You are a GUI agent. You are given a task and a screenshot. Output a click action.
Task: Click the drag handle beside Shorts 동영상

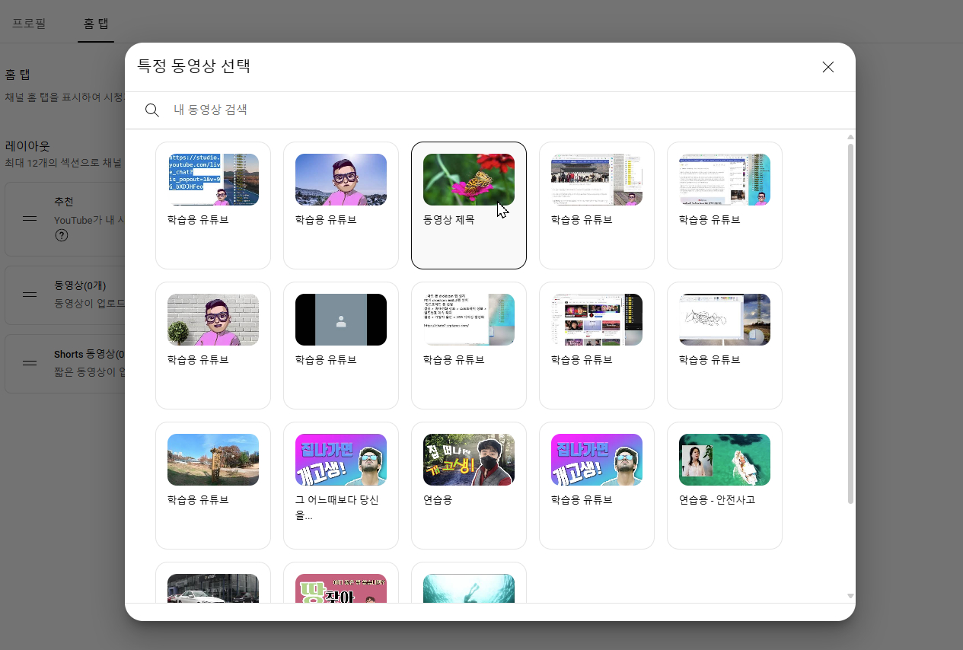click(30, 363)
